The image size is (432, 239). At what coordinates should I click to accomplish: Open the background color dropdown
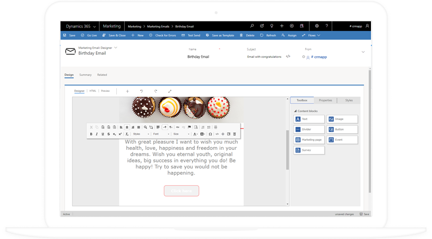203,134
